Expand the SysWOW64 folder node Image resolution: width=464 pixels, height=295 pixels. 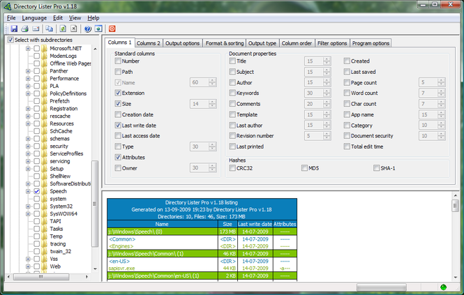point(28,213)
